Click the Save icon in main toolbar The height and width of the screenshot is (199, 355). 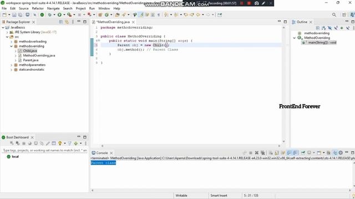click(14, 15)
